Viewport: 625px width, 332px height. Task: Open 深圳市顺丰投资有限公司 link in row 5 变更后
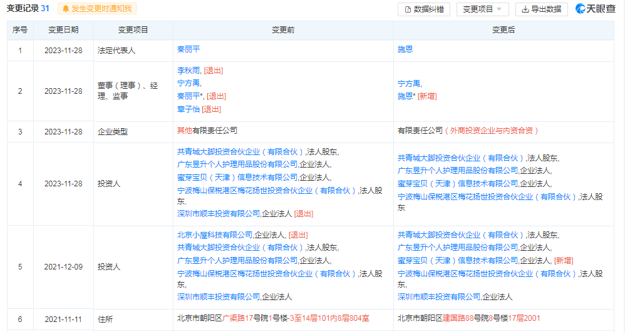click(439, 297)
